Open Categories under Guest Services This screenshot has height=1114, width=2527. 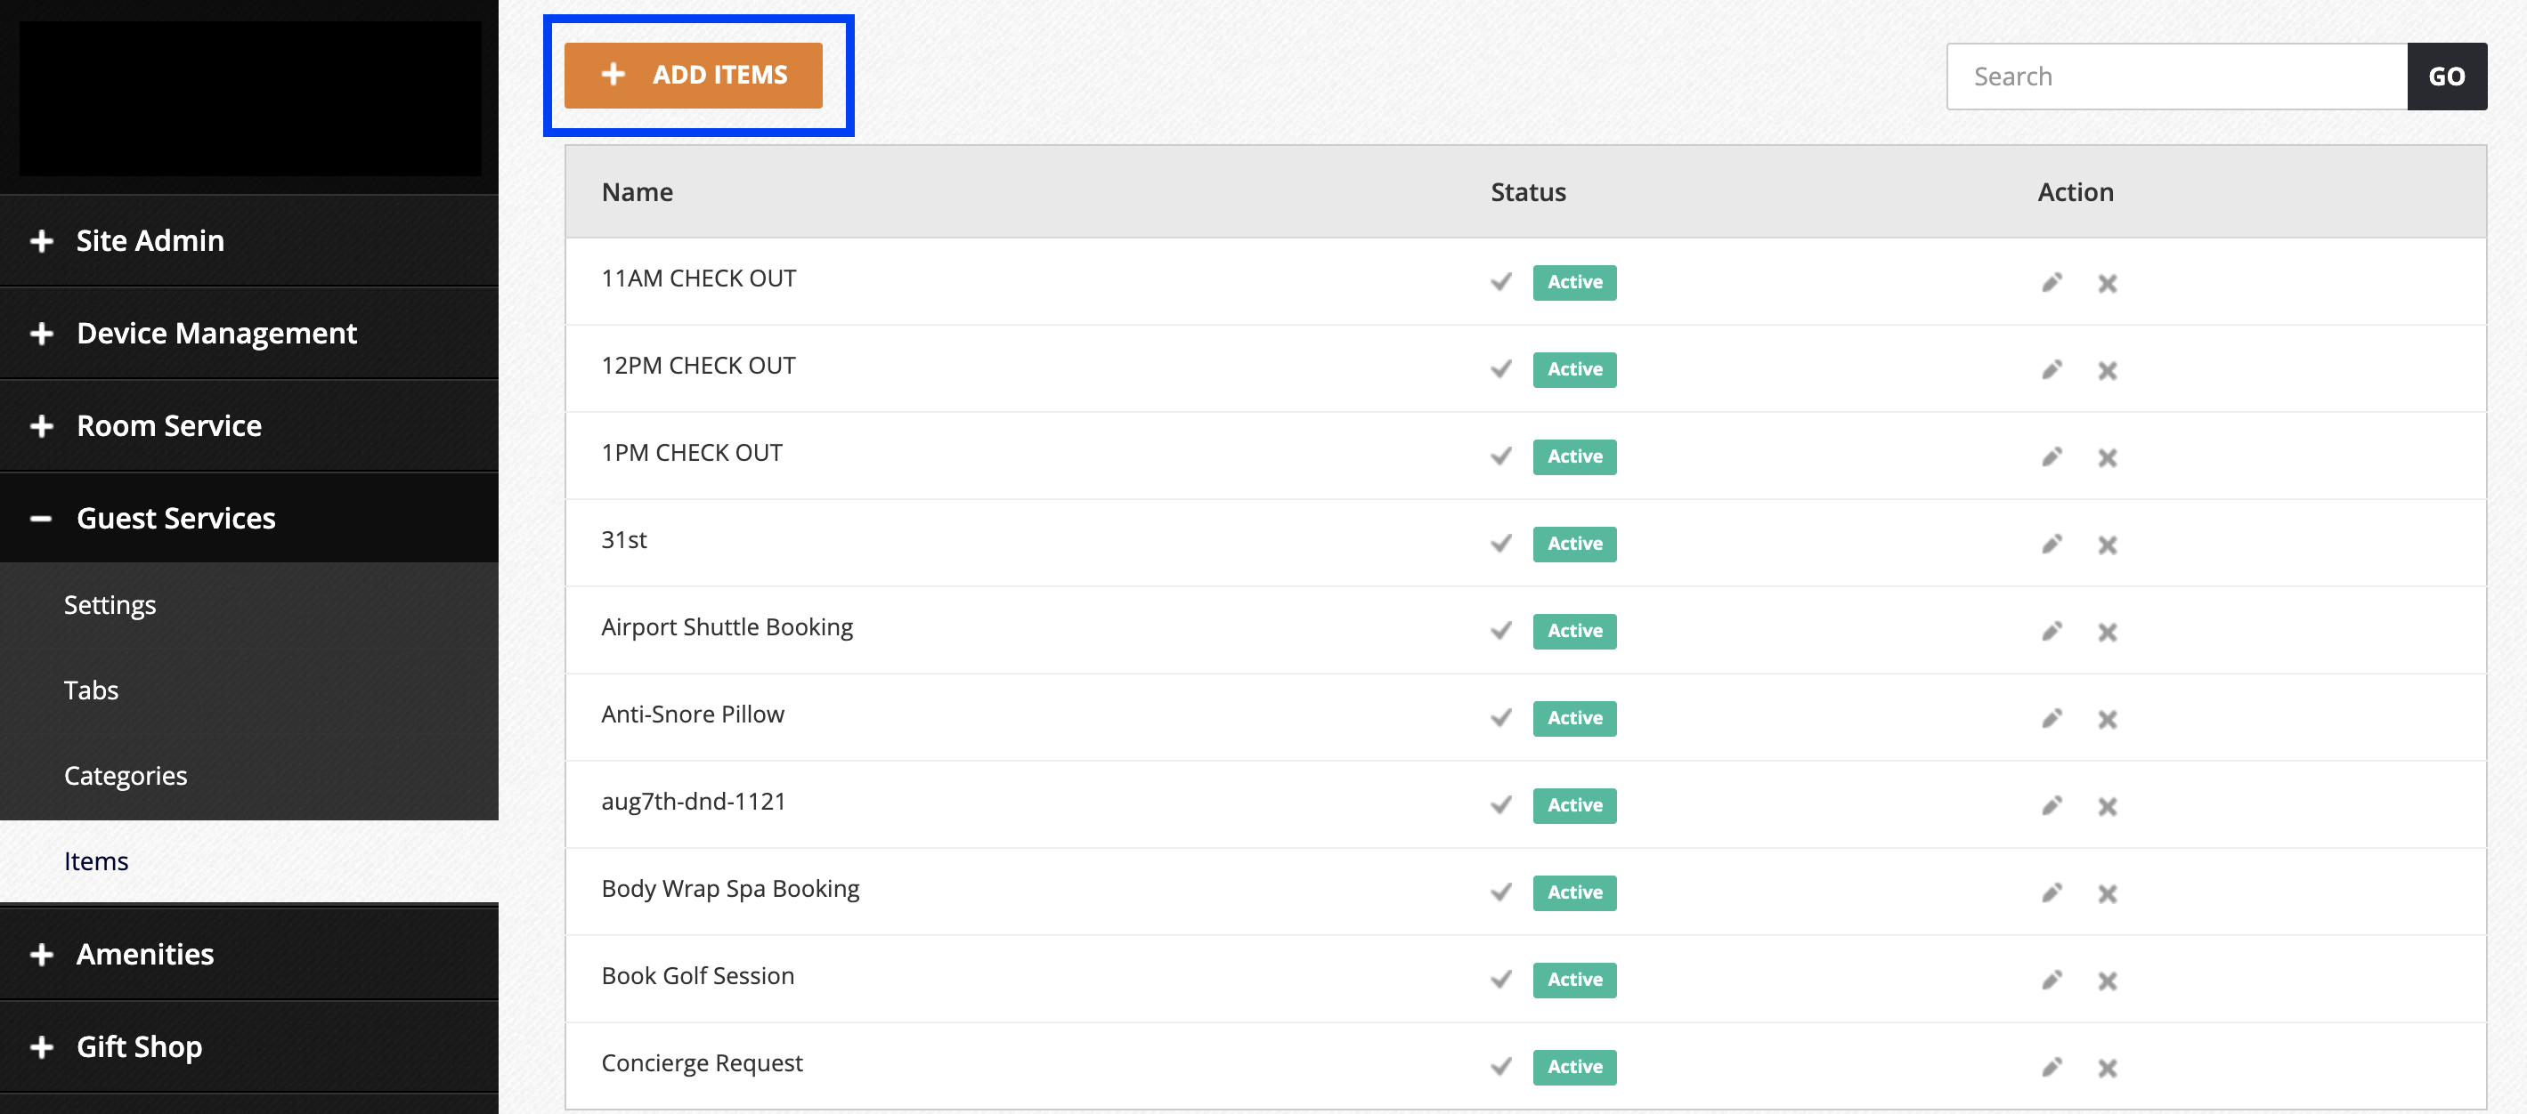126,776
